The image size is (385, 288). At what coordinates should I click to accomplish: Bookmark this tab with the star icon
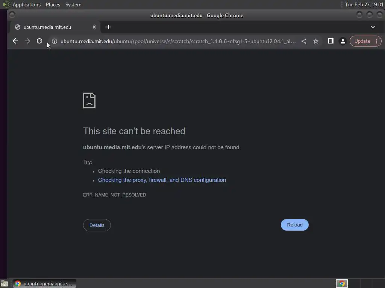point(316,41)
